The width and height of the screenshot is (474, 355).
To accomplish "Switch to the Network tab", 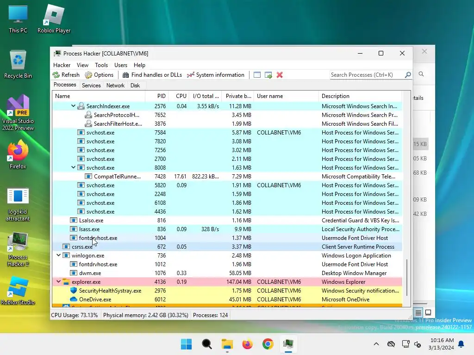I will pos(115,86).
